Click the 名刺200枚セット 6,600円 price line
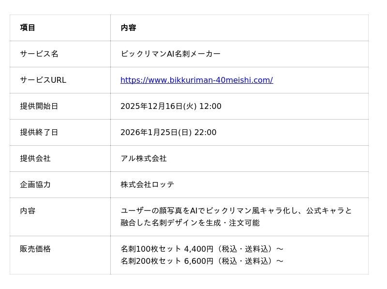This screenshot has height=289, width=387. (x=202, y=261)
